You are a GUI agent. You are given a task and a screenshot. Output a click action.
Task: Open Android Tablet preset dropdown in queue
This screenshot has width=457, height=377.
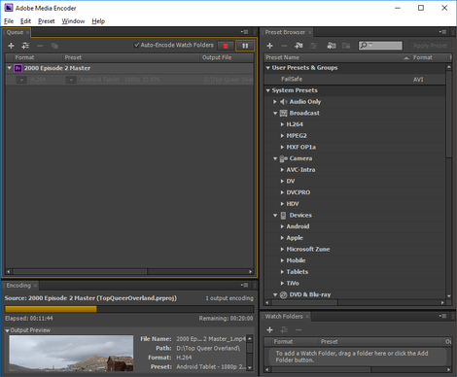tap(71, 80)
